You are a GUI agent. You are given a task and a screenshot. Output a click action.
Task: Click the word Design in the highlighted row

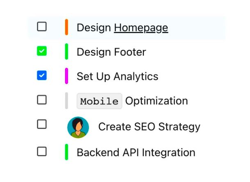94,28
